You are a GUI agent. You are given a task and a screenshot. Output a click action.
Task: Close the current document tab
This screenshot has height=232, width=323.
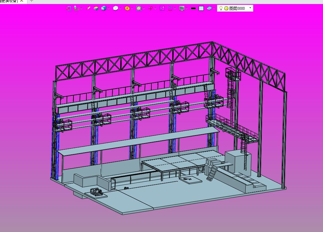point(21,1)
